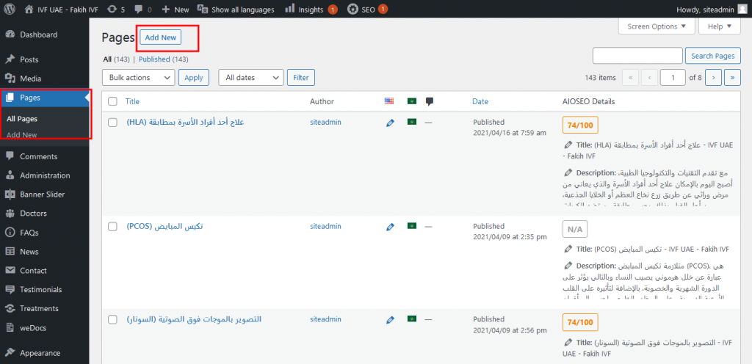The width and height of the screenshot is (752, 364).
Task: Open the PCOS page title link
Action: 165,226
